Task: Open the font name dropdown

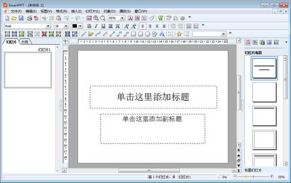Action: point(48,26)
